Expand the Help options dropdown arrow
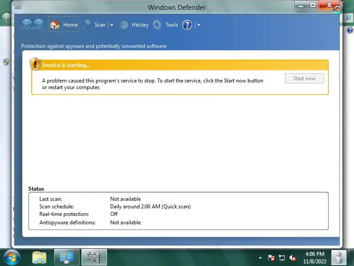Image resolution: width=354 pixels, height=266 pixels. point(199,25)
